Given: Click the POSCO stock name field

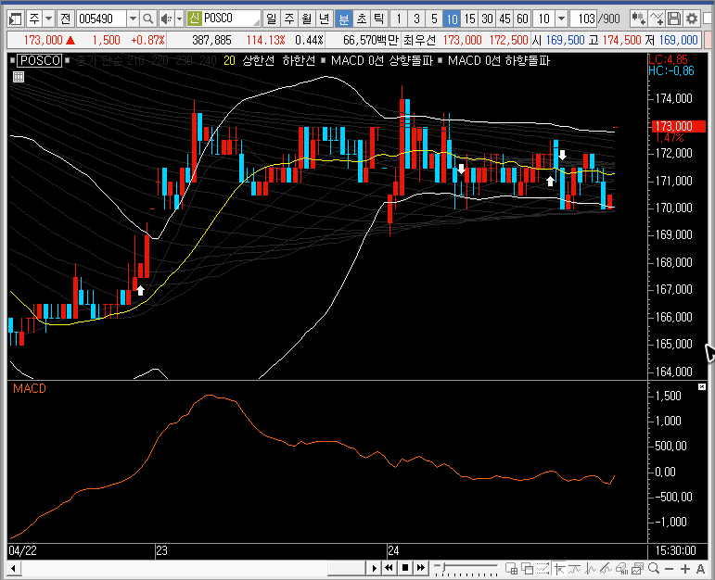Looking at the screenshot, I should tap(231, 19).
